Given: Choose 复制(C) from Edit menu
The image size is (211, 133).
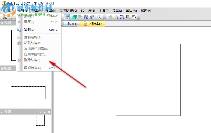Looking at the screenshot, I should (x=38, y=30).
